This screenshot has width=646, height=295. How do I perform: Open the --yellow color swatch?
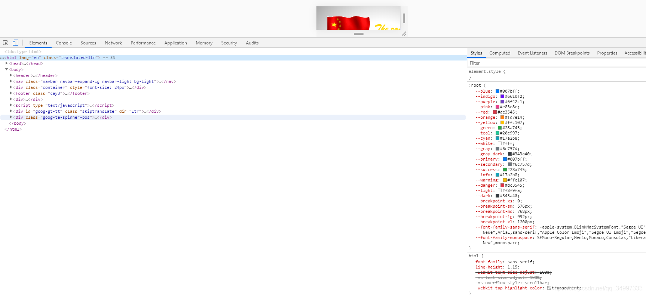pos(502,122)
